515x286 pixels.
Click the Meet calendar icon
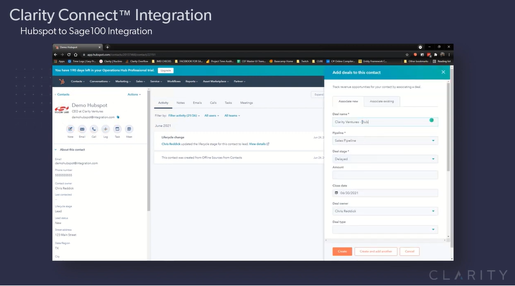click(x=129, y=129)
